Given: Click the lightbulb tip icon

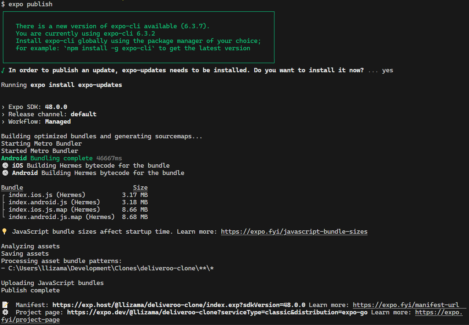Looking at the screenshot, I should tap(4, 231).
